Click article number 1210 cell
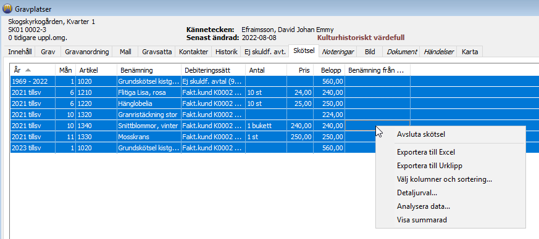 [x=96, y=92]
